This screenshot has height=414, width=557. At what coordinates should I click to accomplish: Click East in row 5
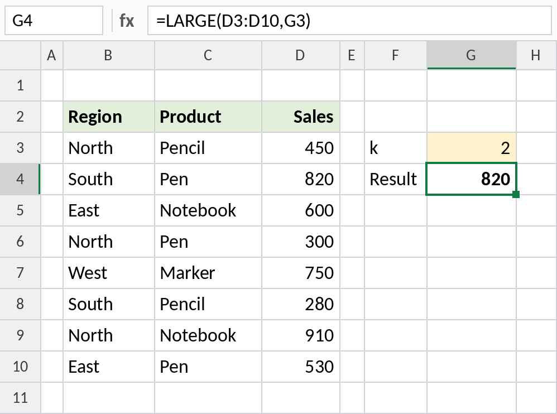coord(109,210)
